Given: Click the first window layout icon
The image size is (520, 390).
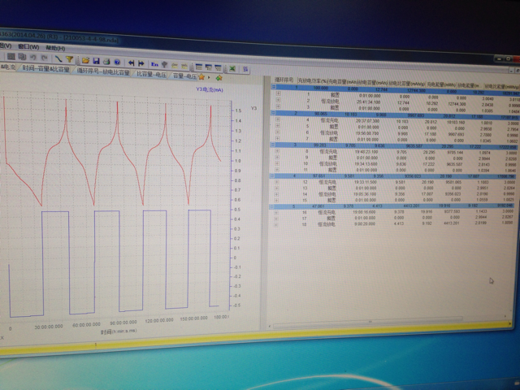Looking at the screenshot, I should (198, 67).
